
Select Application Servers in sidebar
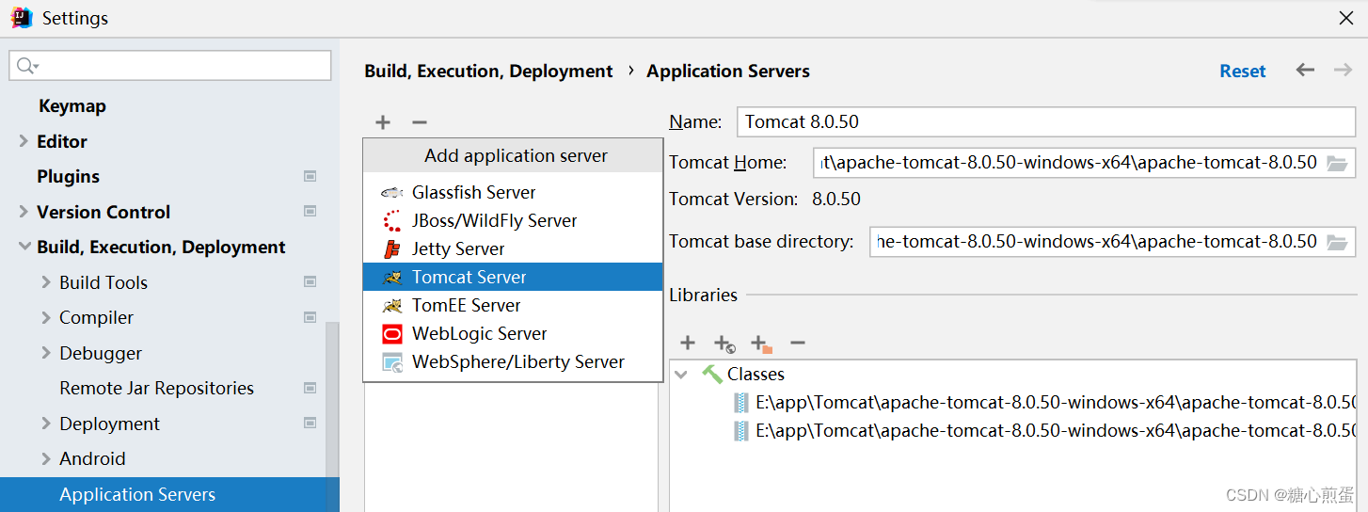pyautogui.click(x=169, y=494)
